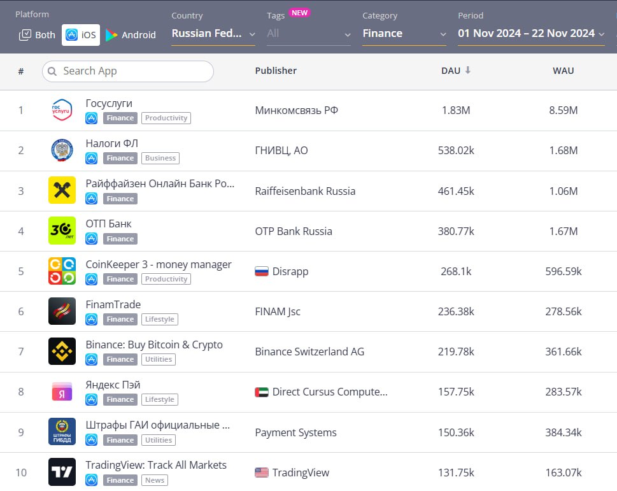Open Госуслуги app title link
617x491 pixels.
109,103
